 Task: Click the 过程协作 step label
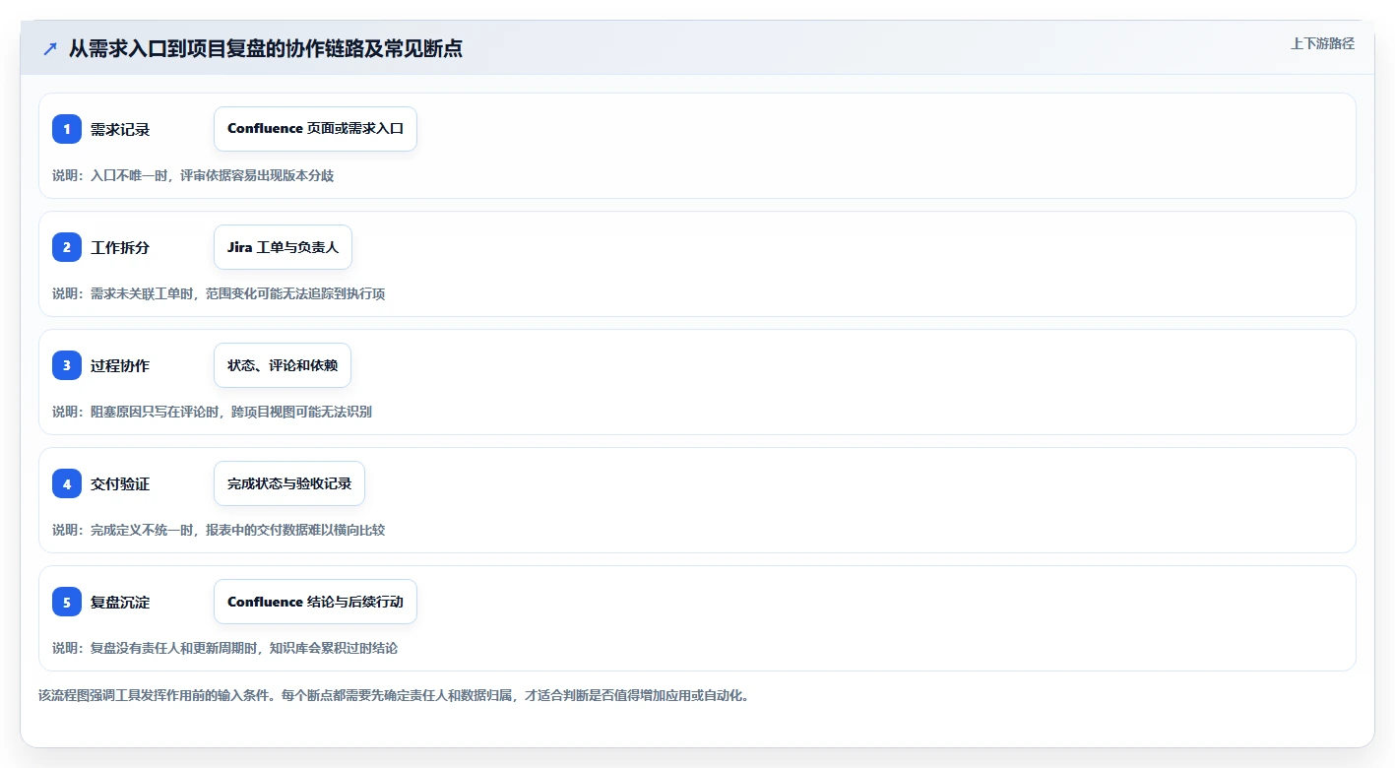(120, 365)
